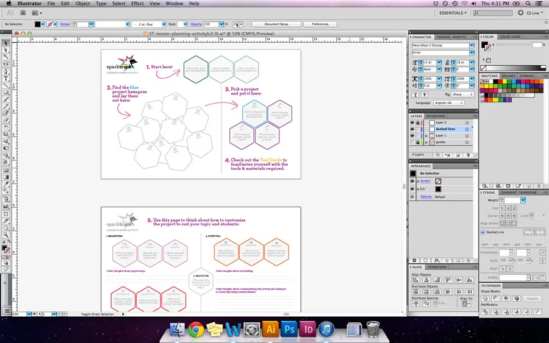Open ESSENTIALS workspace switcher
Screen dimensions: 549x343
453,13
